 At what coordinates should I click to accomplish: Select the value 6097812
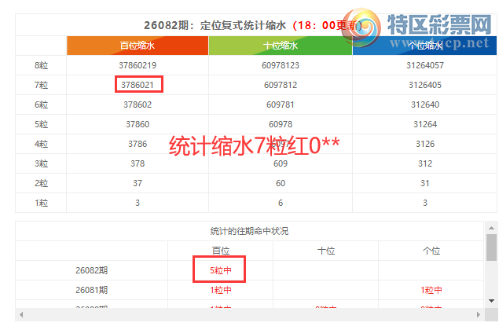pos(281,85)
